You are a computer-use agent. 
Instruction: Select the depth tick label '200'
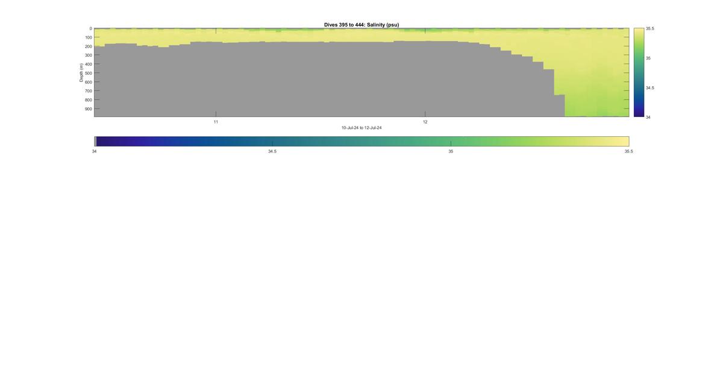[88, 46]
